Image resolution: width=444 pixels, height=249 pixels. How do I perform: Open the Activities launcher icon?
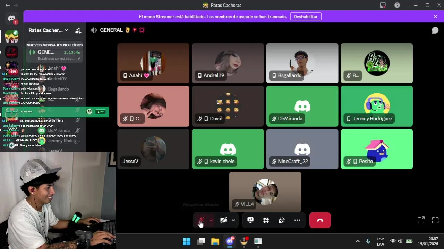pyautogui.click(x=266, y=220)
